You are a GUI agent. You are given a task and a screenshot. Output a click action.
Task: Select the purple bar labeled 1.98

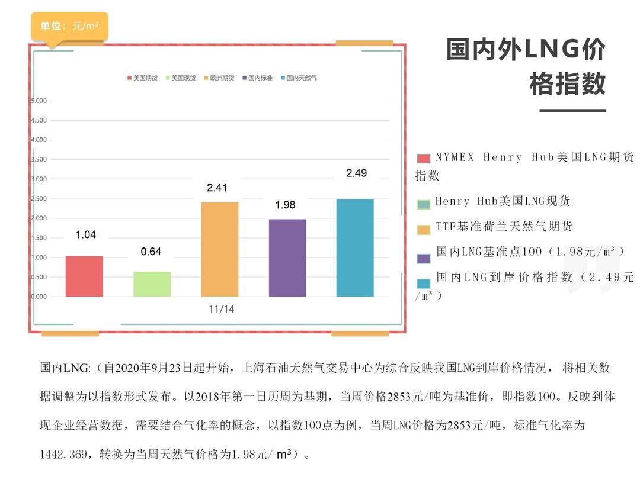click(x=287, y=258)
